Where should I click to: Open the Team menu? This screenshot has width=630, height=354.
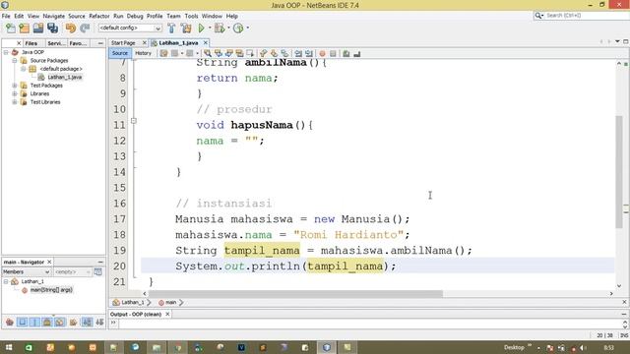coord(173,16)
